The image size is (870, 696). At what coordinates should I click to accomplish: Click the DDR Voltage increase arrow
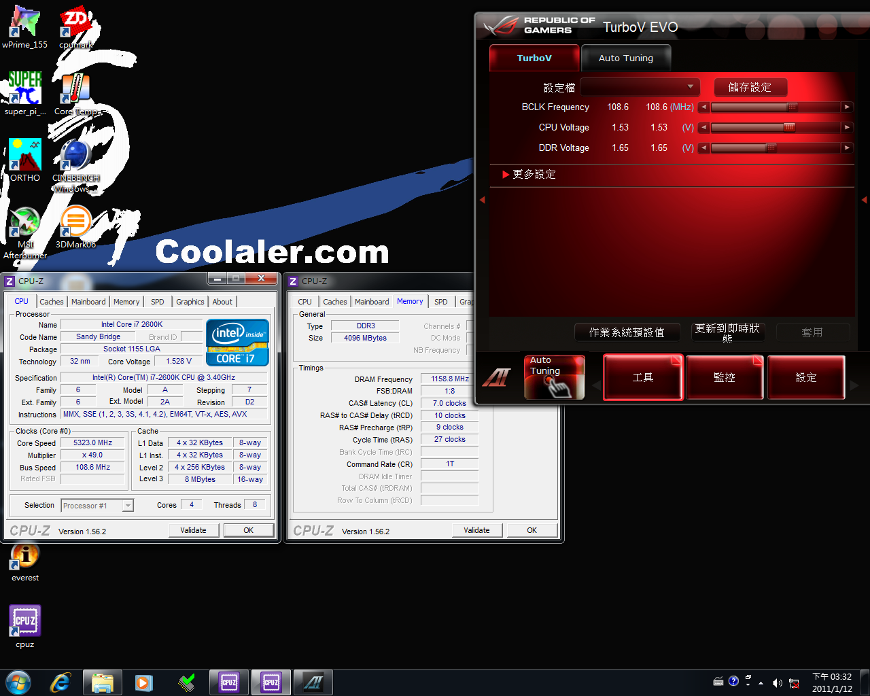pos(847,148)
